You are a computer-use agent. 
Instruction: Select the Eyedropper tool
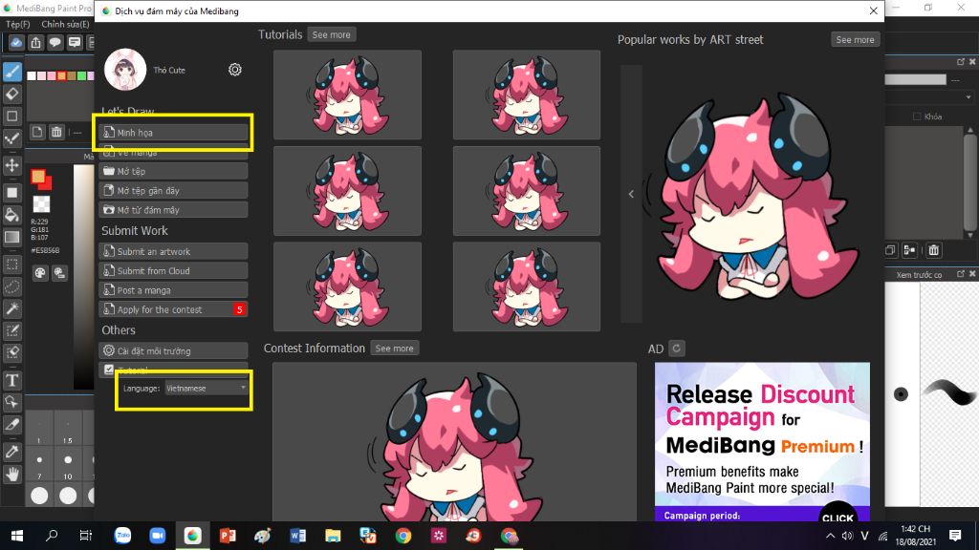12,452
